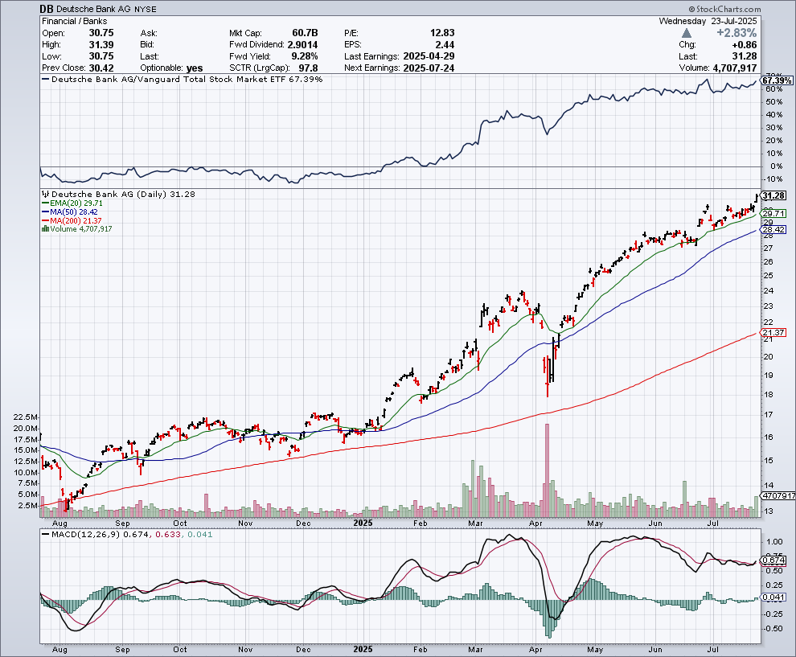Click the Mkt Cap value 60.7B
Screen dimensions: 796x657
click(x=305, y=32)
